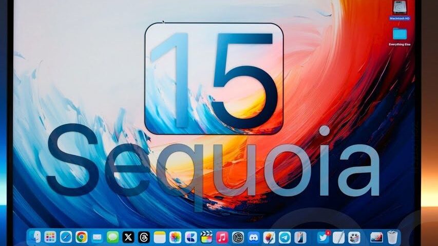Launch Launchpad from the dock
438x246 pixels.
coord(50,237)
